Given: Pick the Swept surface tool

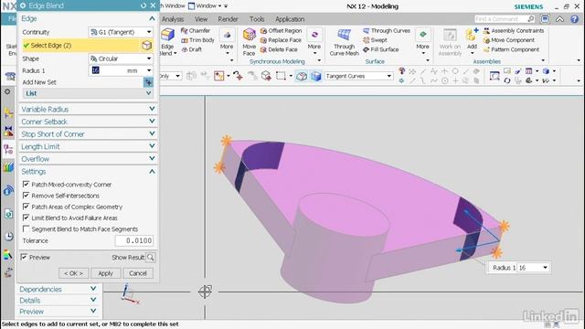Looking at the screenshot, I should click(375, 40).
